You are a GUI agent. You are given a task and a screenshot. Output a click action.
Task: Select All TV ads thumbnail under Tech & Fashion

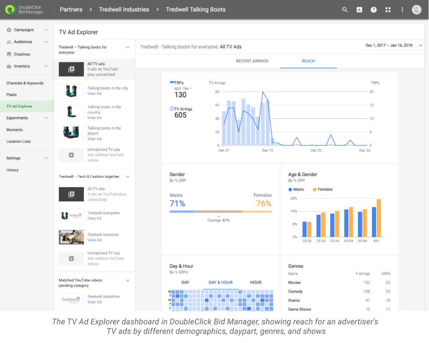point(71,194)
